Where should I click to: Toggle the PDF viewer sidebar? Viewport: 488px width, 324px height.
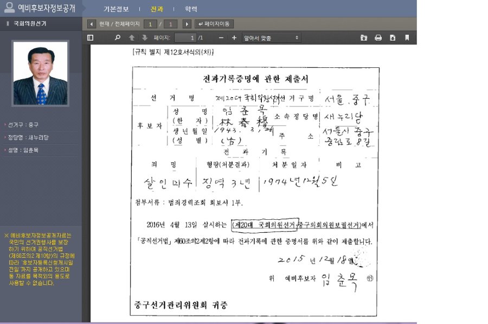click(91, 38)
